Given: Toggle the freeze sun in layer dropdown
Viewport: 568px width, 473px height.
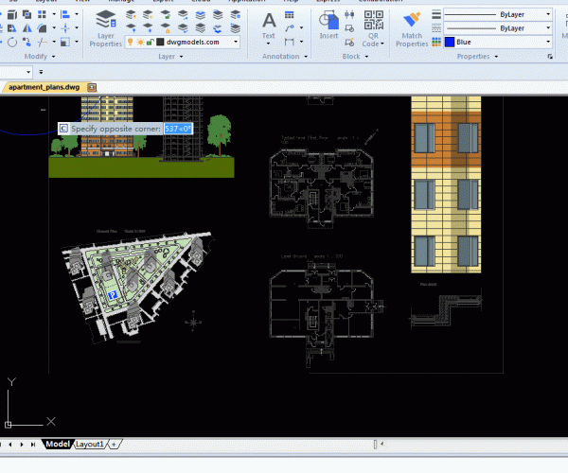Looking at the screenshot, I should (x=140, y=42).
